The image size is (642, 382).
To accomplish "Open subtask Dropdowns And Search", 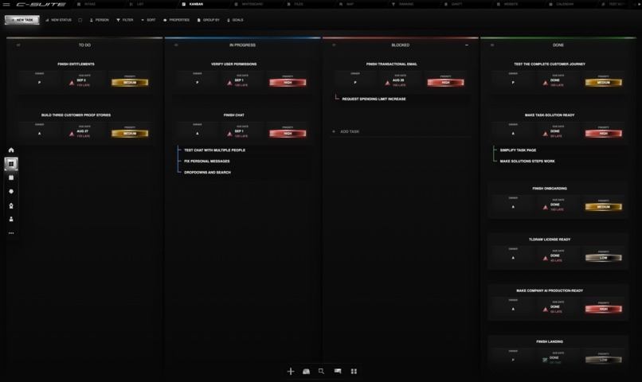I will pyautogui.click(x=207, y=173).
